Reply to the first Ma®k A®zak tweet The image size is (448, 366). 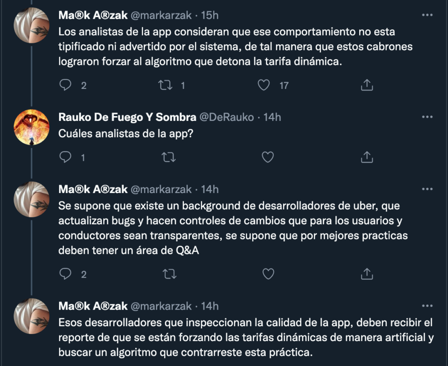point(65,85)
